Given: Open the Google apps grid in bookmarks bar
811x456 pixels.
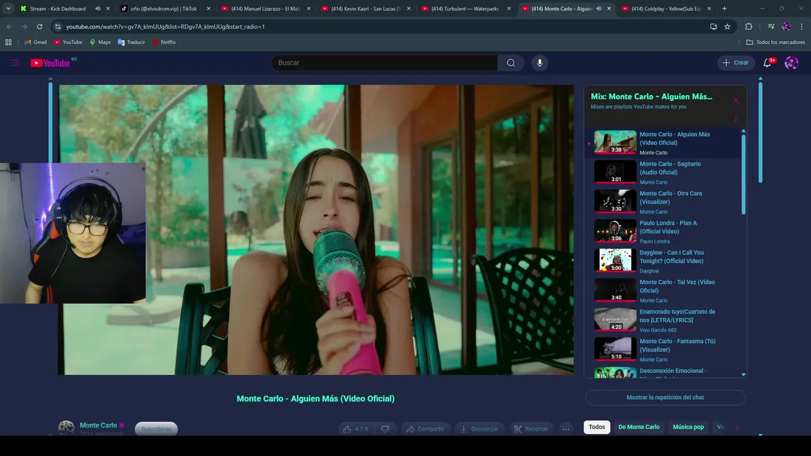Looking at the screenshot, I should click(x=8, y=42).
